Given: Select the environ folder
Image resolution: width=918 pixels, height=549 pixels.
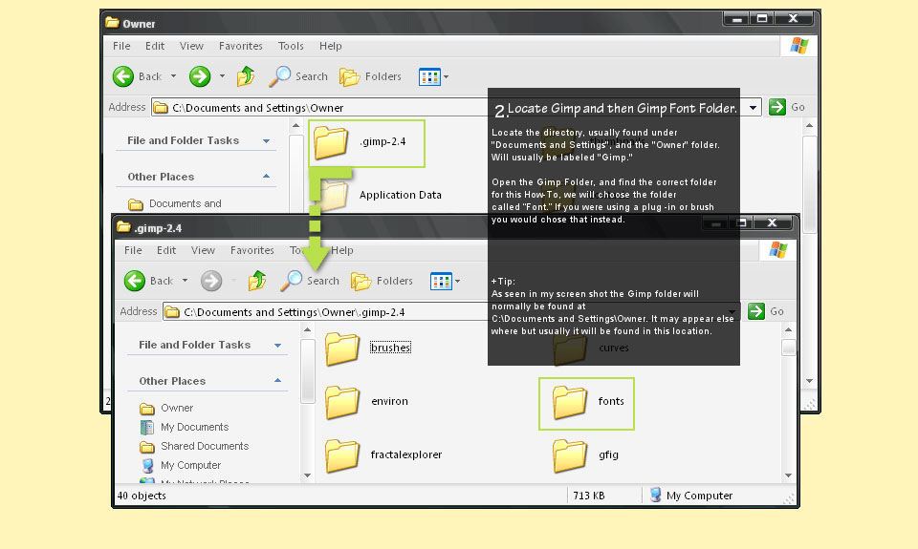Looking at the screenshot, I should [367, 402].
